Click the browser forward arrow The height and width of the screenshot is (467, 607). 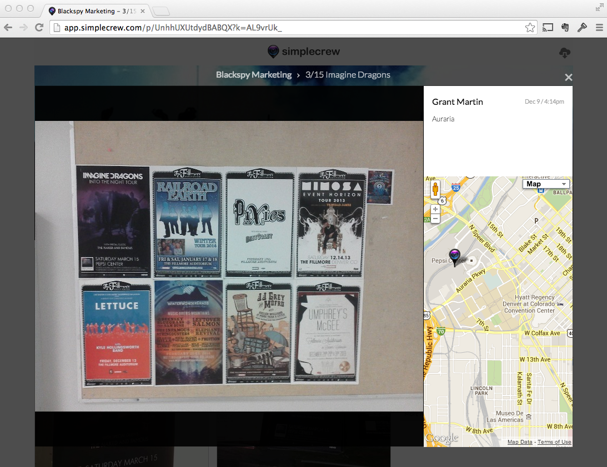[23, 27]
